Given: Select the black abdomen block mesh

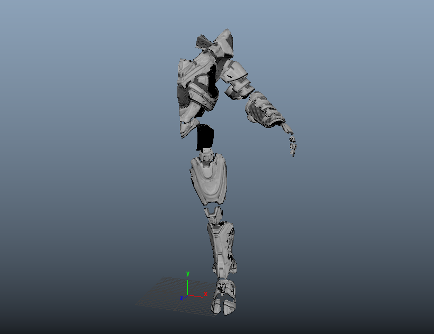Looking at the screenshot, I should coord(205,137).
